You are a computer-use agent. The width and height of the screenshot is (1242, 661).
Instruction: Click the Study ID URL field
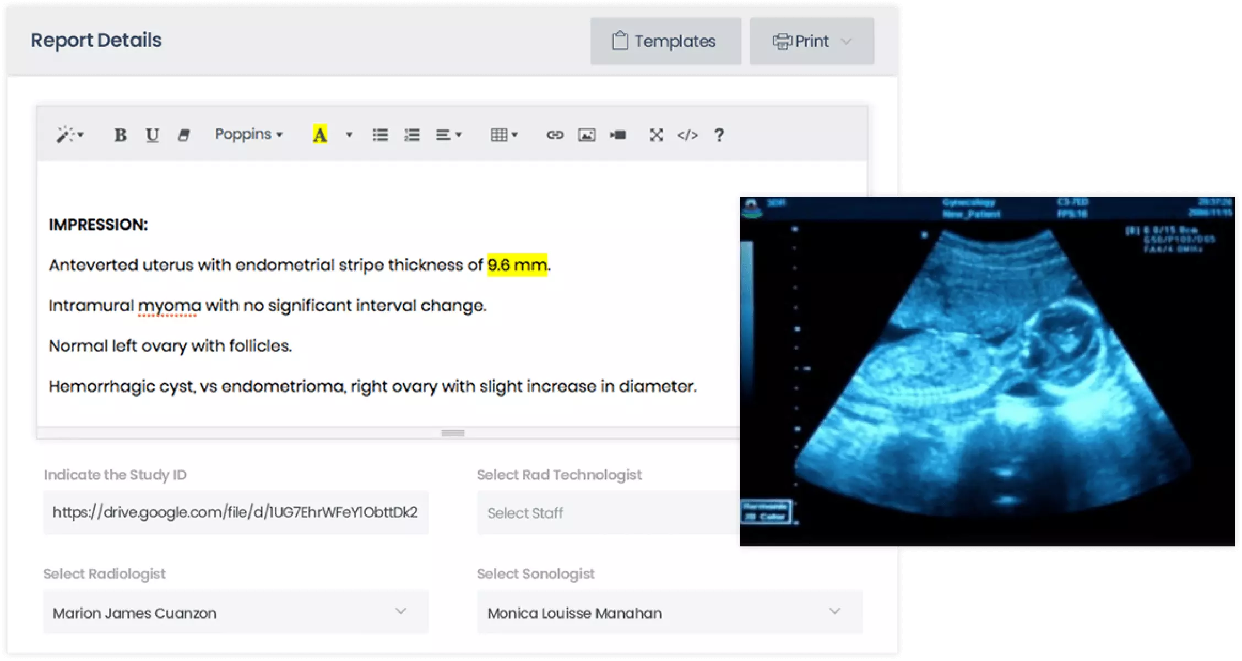coord(236,512)
